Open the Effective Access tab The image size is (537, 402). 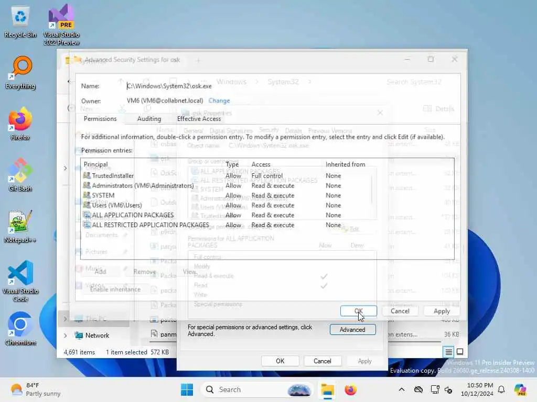[199, 119]
